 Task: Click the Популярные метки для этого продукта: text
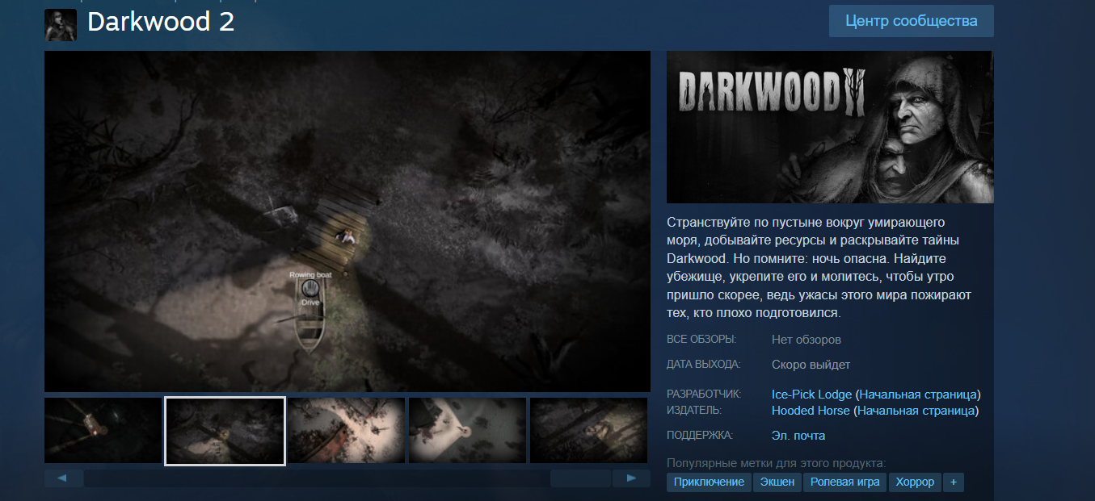(x=777, y=463)
